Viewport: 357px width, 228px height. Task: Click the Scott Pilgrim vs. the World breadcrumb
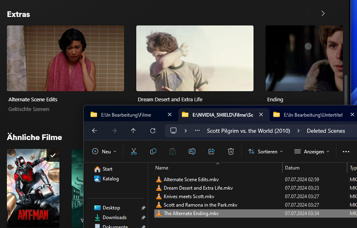[x=248, y=131]
